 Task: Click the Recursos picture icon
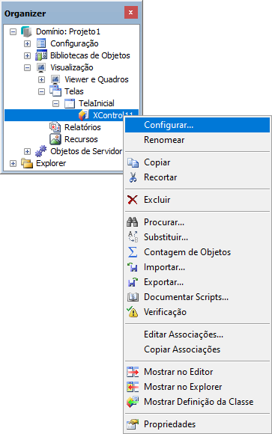click(55, 139)
